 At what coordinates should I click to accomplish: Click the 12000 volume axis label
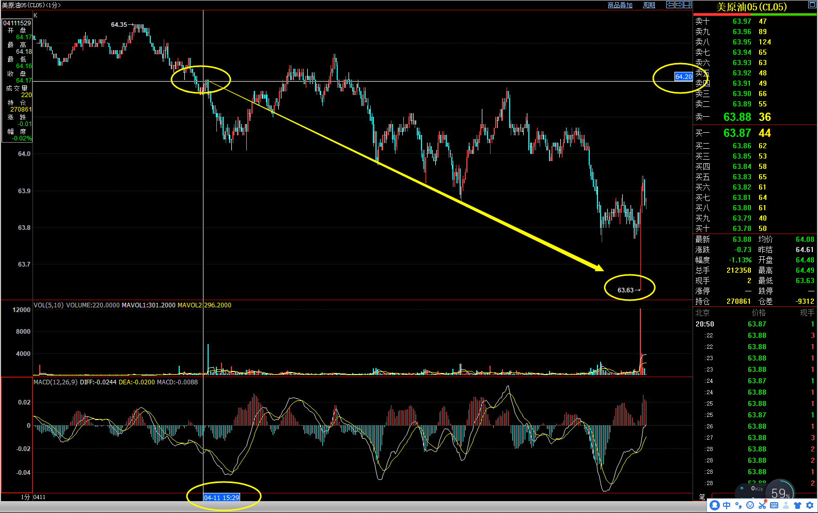(22, 310)
